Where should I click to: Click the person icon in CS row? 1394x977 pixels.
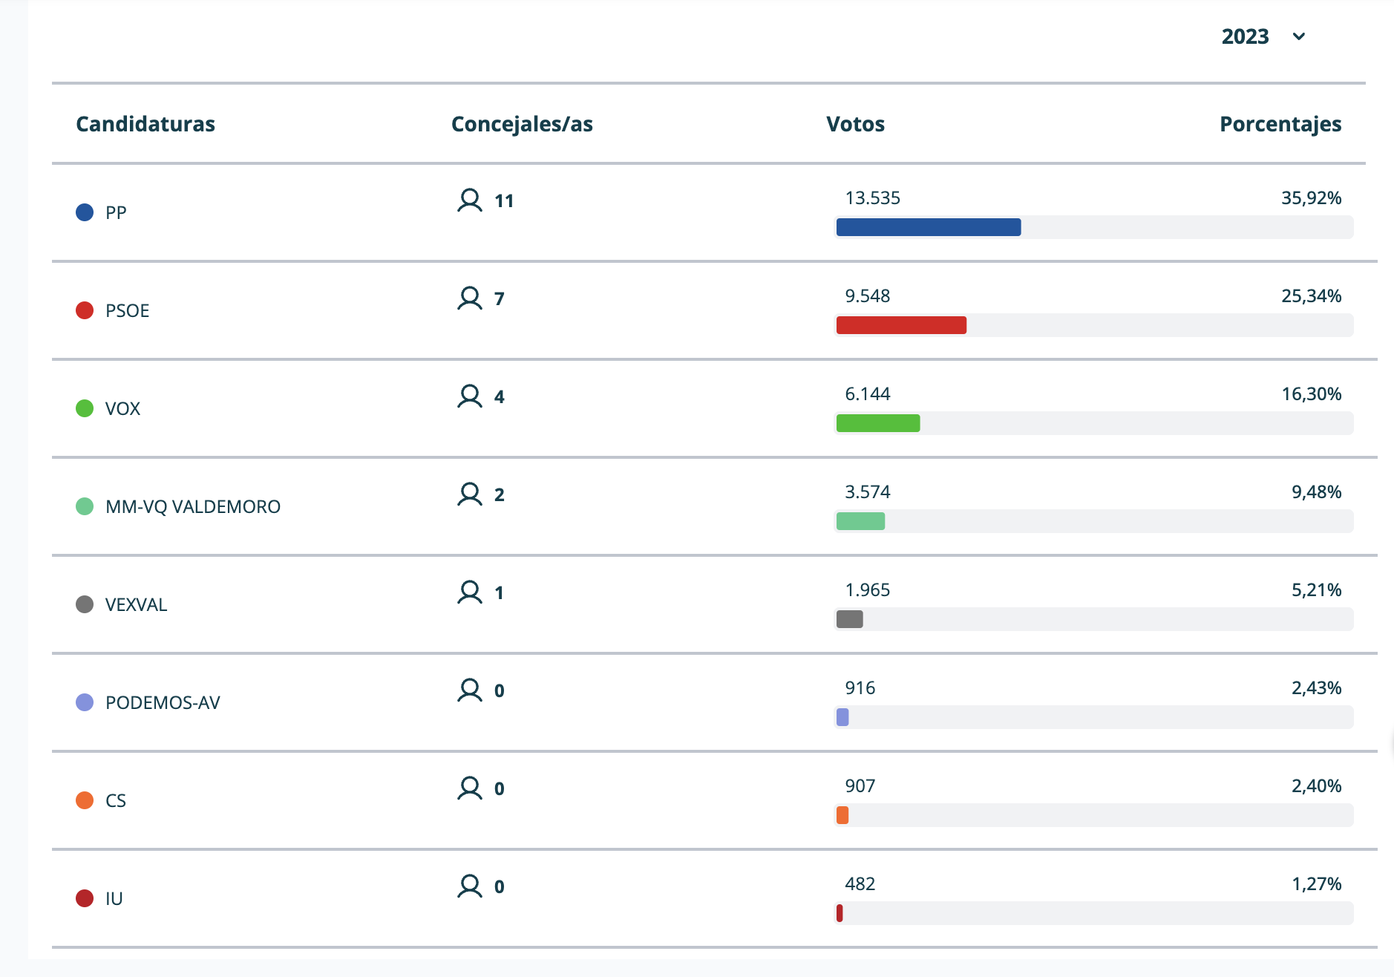point(469,788)
